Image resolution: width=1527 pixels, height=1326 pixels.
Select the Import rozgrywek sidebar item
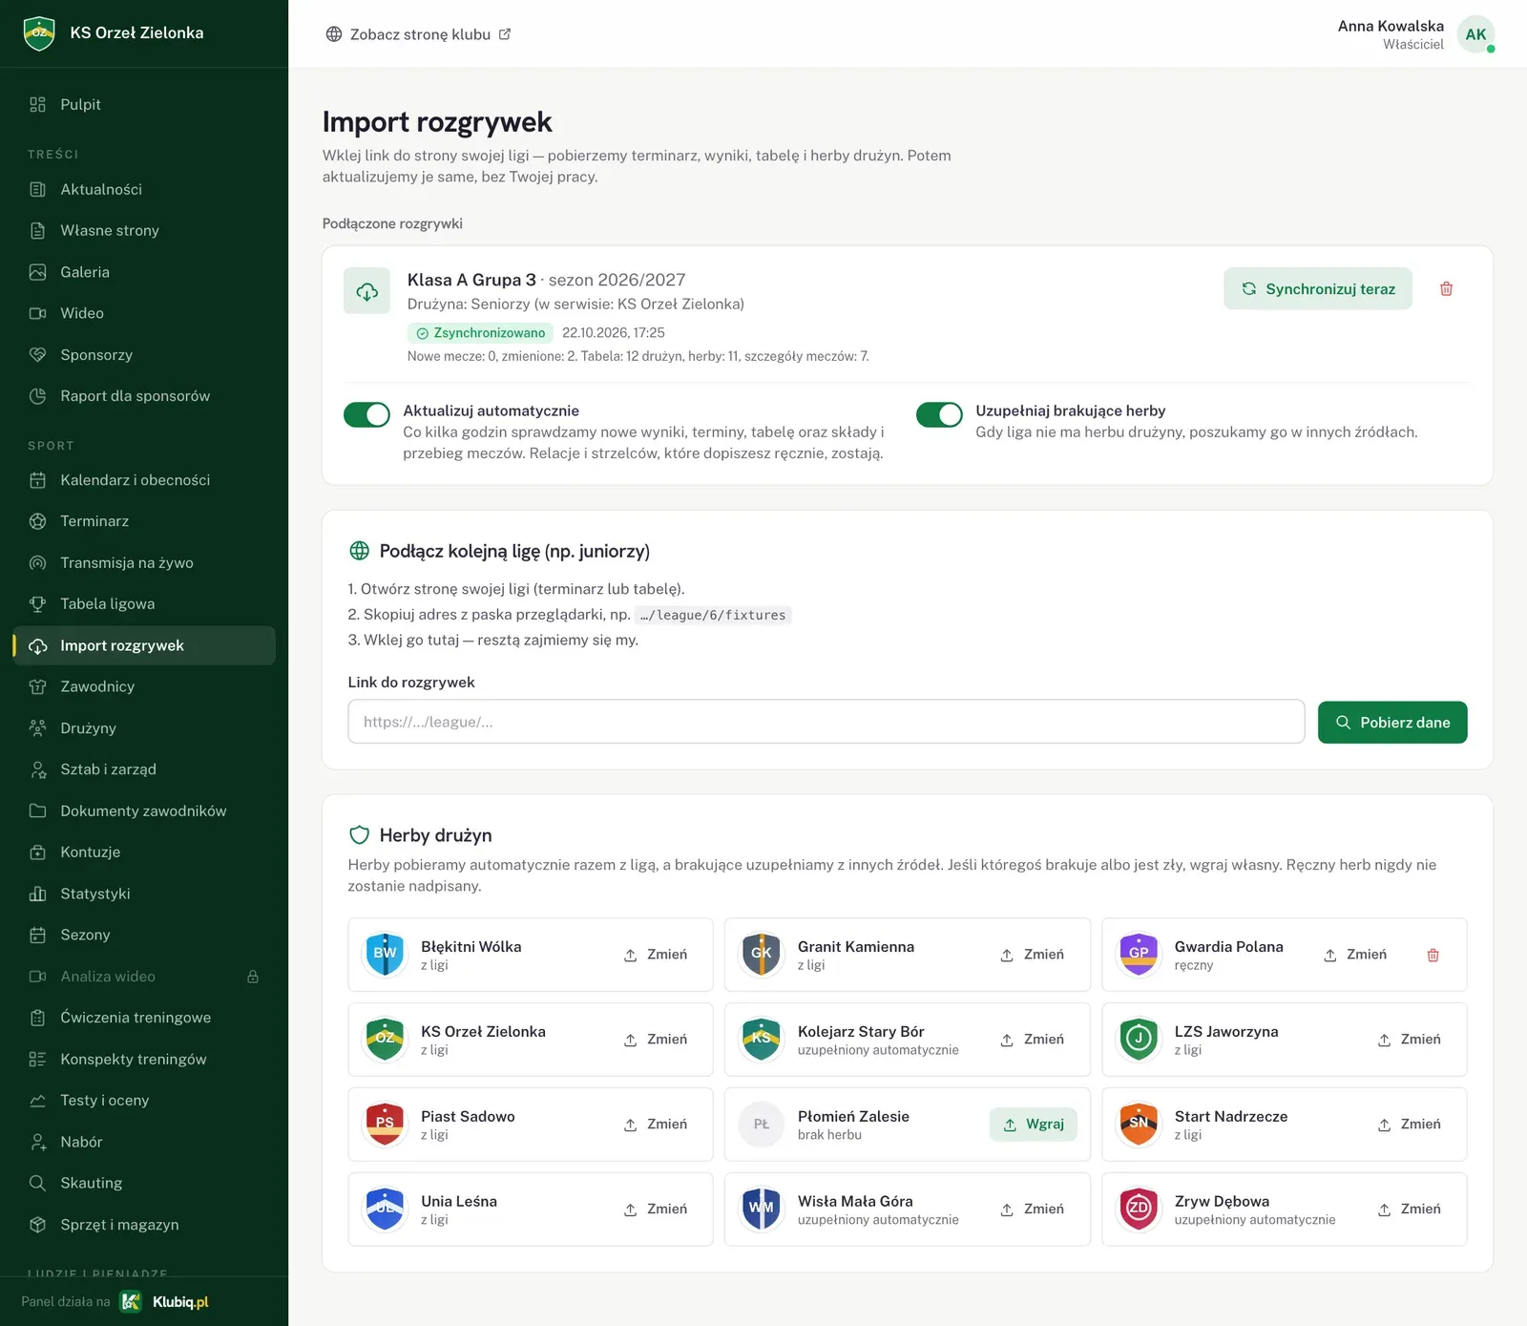point(144,645)
